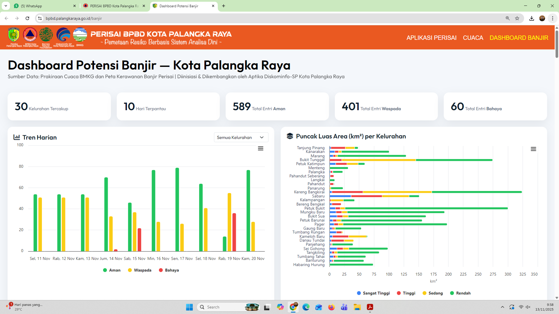
Task: Click the DASHBOARD BANJIR nav link
Action: point(519,38)
